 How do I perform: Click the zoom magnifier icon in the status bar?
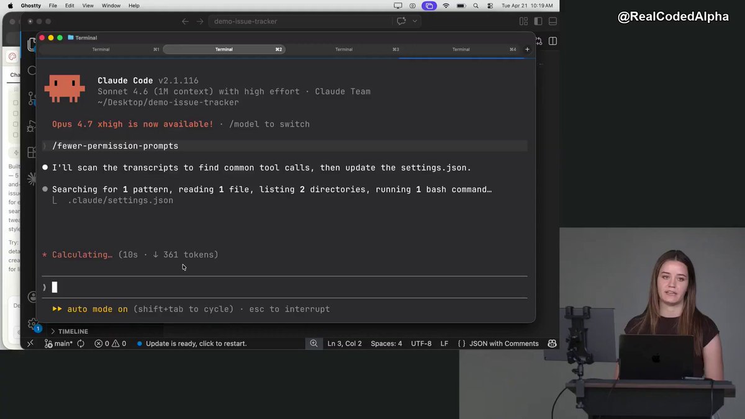point(314,343)
